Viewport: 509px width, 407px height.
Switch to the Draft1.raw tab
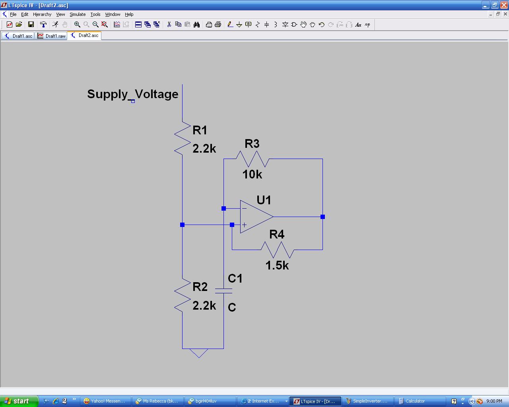click(x=51, y=36)
